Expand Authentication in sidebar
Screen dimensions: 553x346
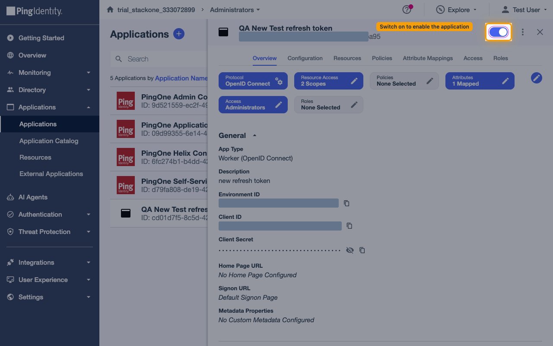coord(50,215)
